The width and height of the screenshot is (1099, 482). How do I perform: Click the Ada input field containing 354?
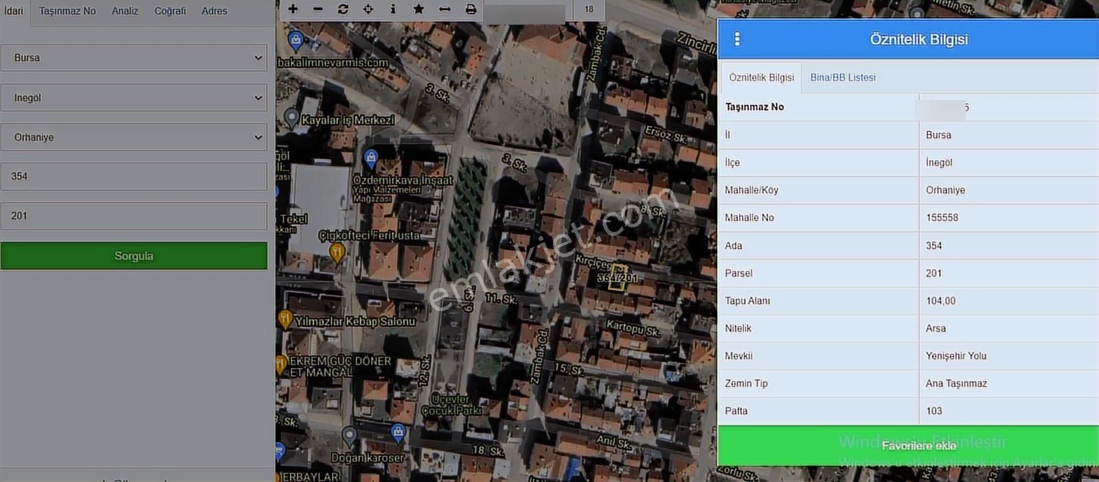pos(134,176)
